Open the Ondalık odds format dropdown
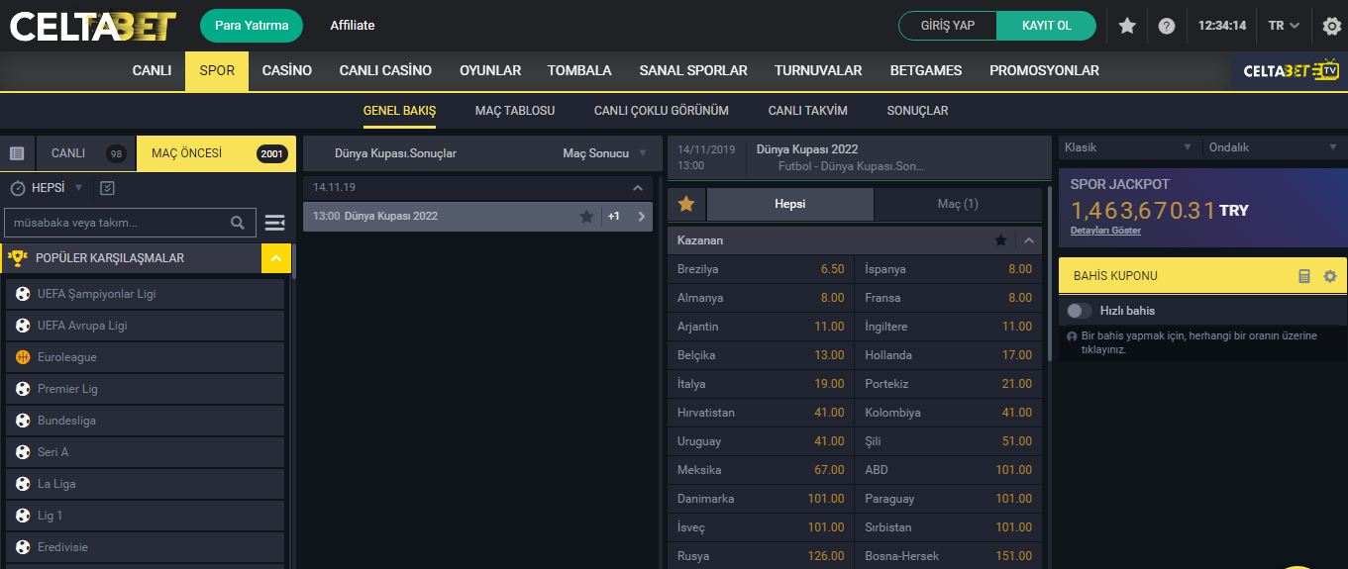1348x569 pixels. 1273,147
